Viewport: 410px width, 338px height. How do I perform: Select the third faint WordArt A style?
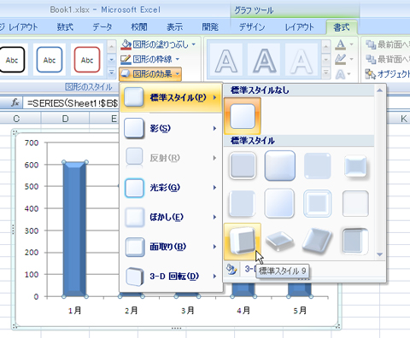tap(302, 61)
